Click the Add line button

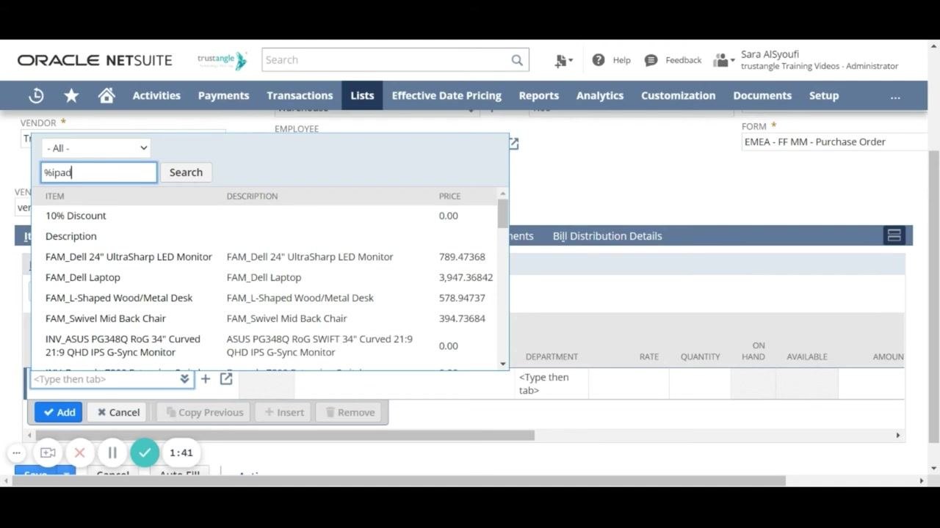[x=59, y=412]
